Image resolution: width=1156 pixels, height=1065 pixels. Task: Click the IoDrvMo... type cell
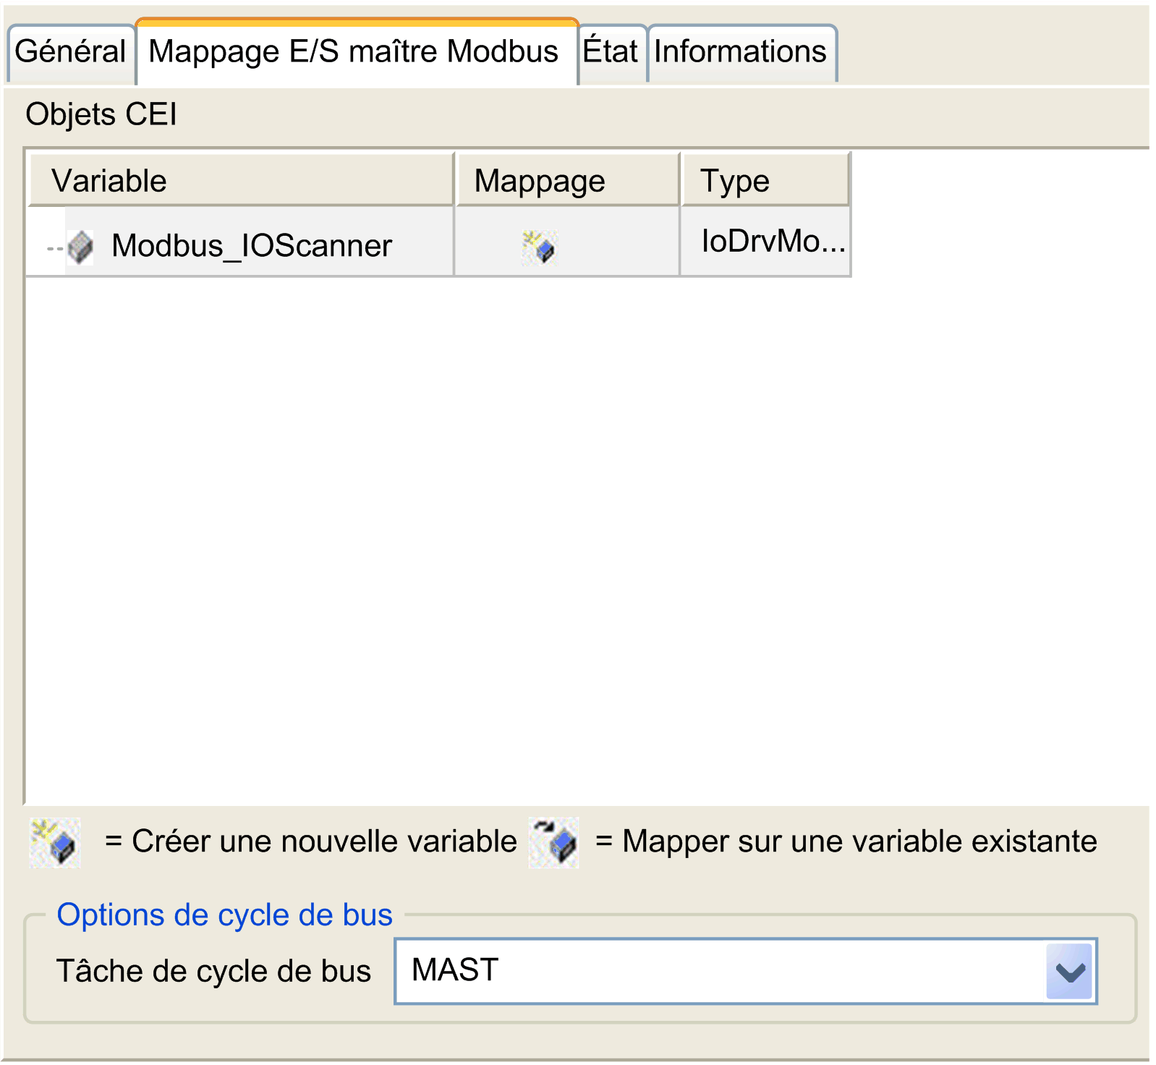click(771, 241)
